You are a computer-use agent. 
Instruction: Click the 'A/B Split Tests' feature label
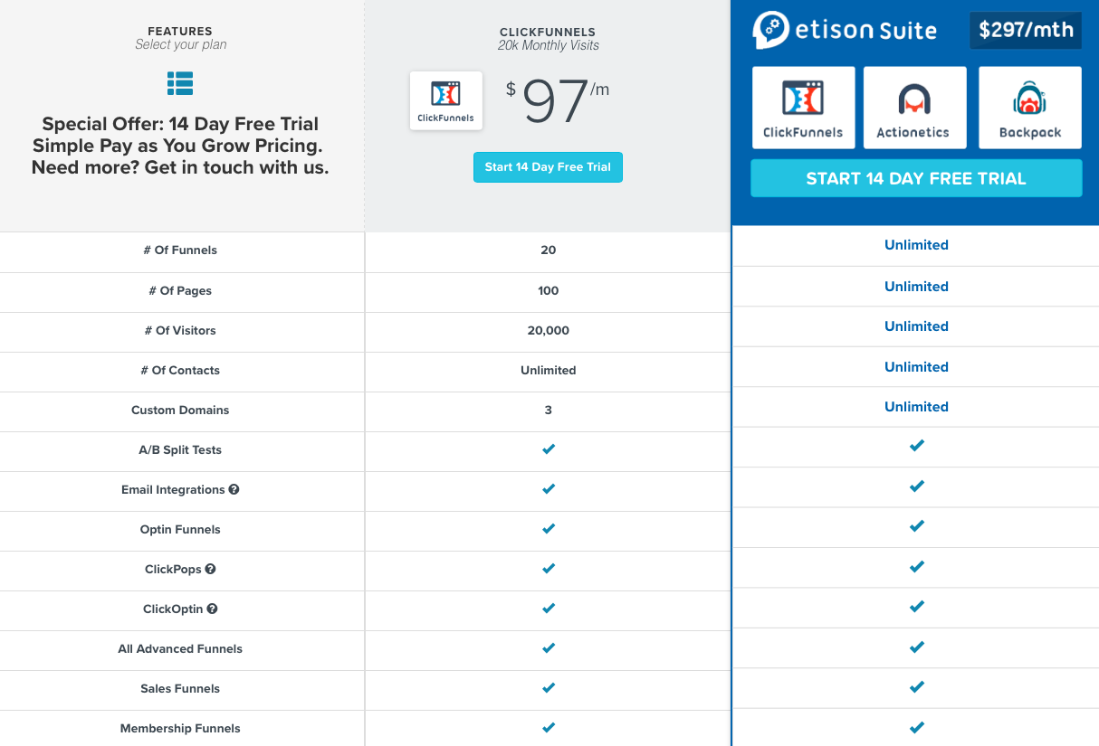(180, 450)
